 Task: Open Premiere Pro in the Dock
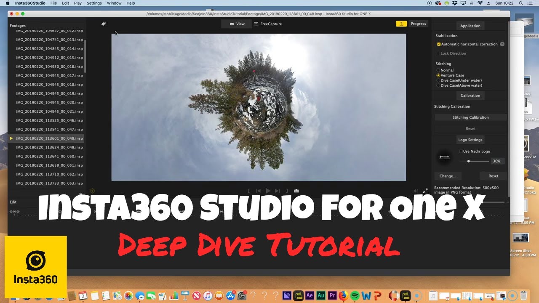[332, 295]
